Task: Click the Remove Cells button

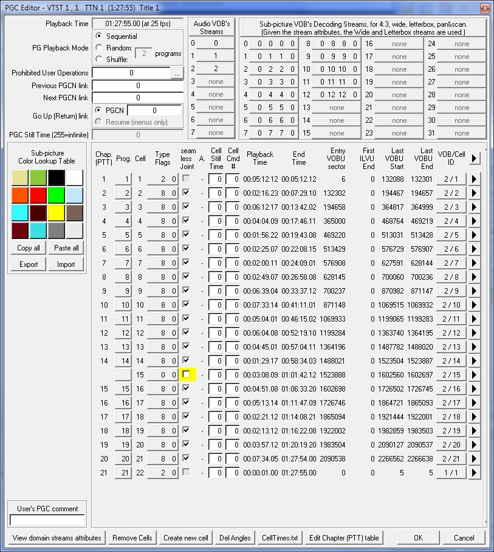Action: 132,538
